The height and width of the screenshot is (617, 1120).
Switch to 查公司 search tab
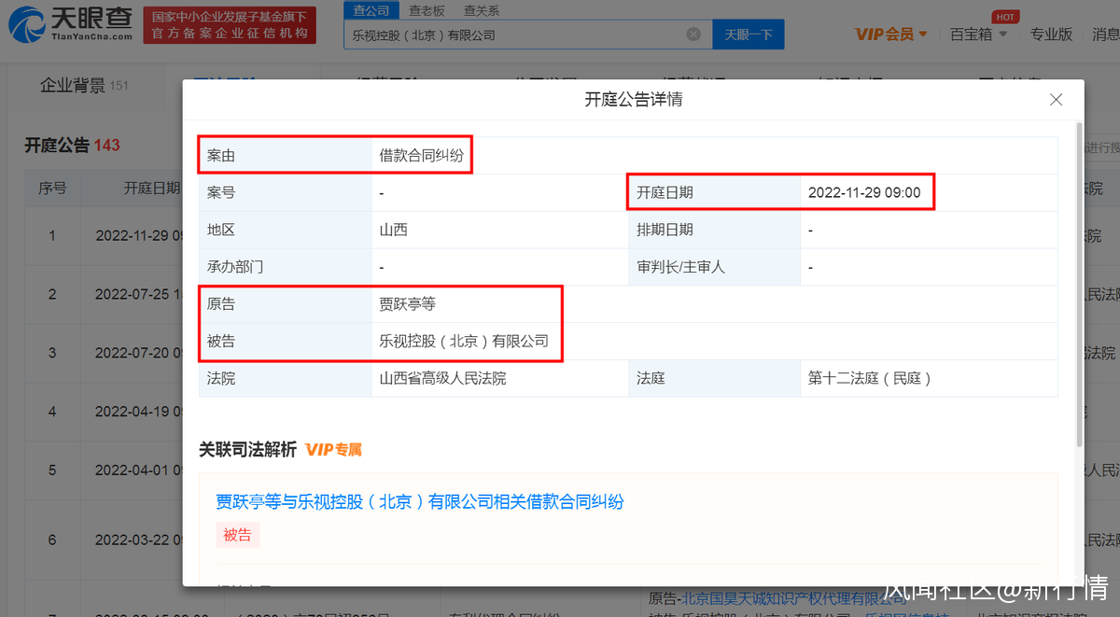(371, 10)
